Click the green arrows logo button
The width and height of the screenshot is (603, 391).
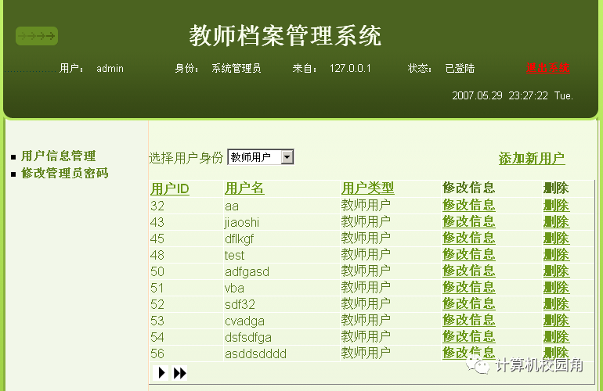pyautogui.click(x=37, y=36)
